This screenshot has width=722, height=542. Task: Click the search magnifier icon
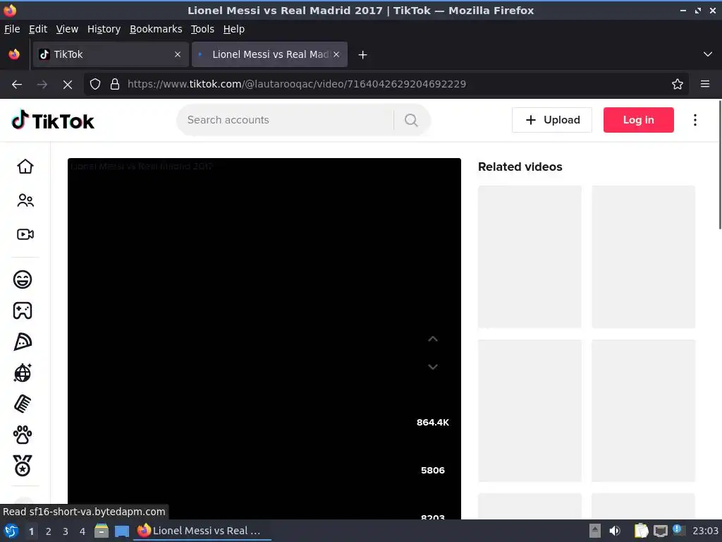(411, 120)
